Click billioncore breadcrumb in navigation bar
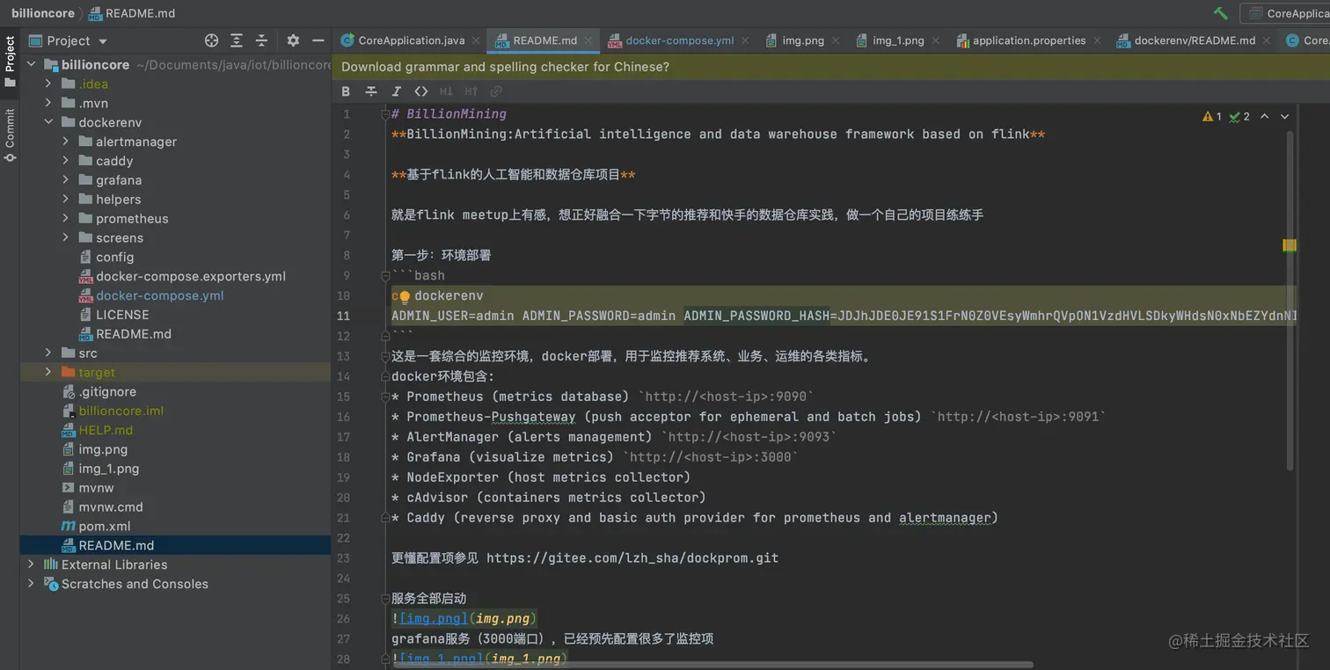The height and width of the screenshot is (670, 1330). (x=41, y=13)
